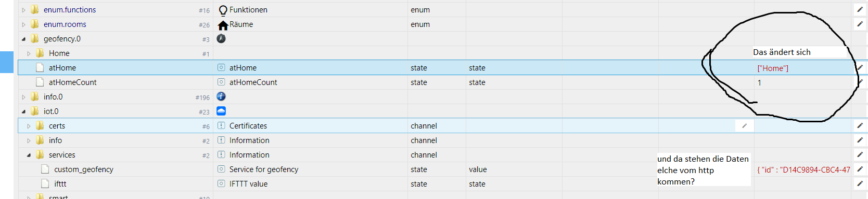Edit the ifttt object using pencil icon

coord(860,183)
